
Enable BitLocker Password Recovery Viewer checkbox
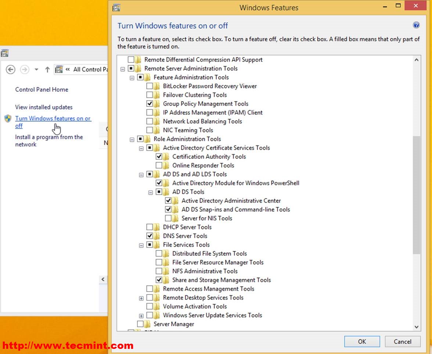pos(150,86)
